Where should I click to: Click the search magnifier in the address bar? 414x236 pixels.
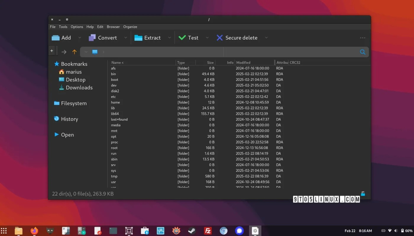point(363,52)
